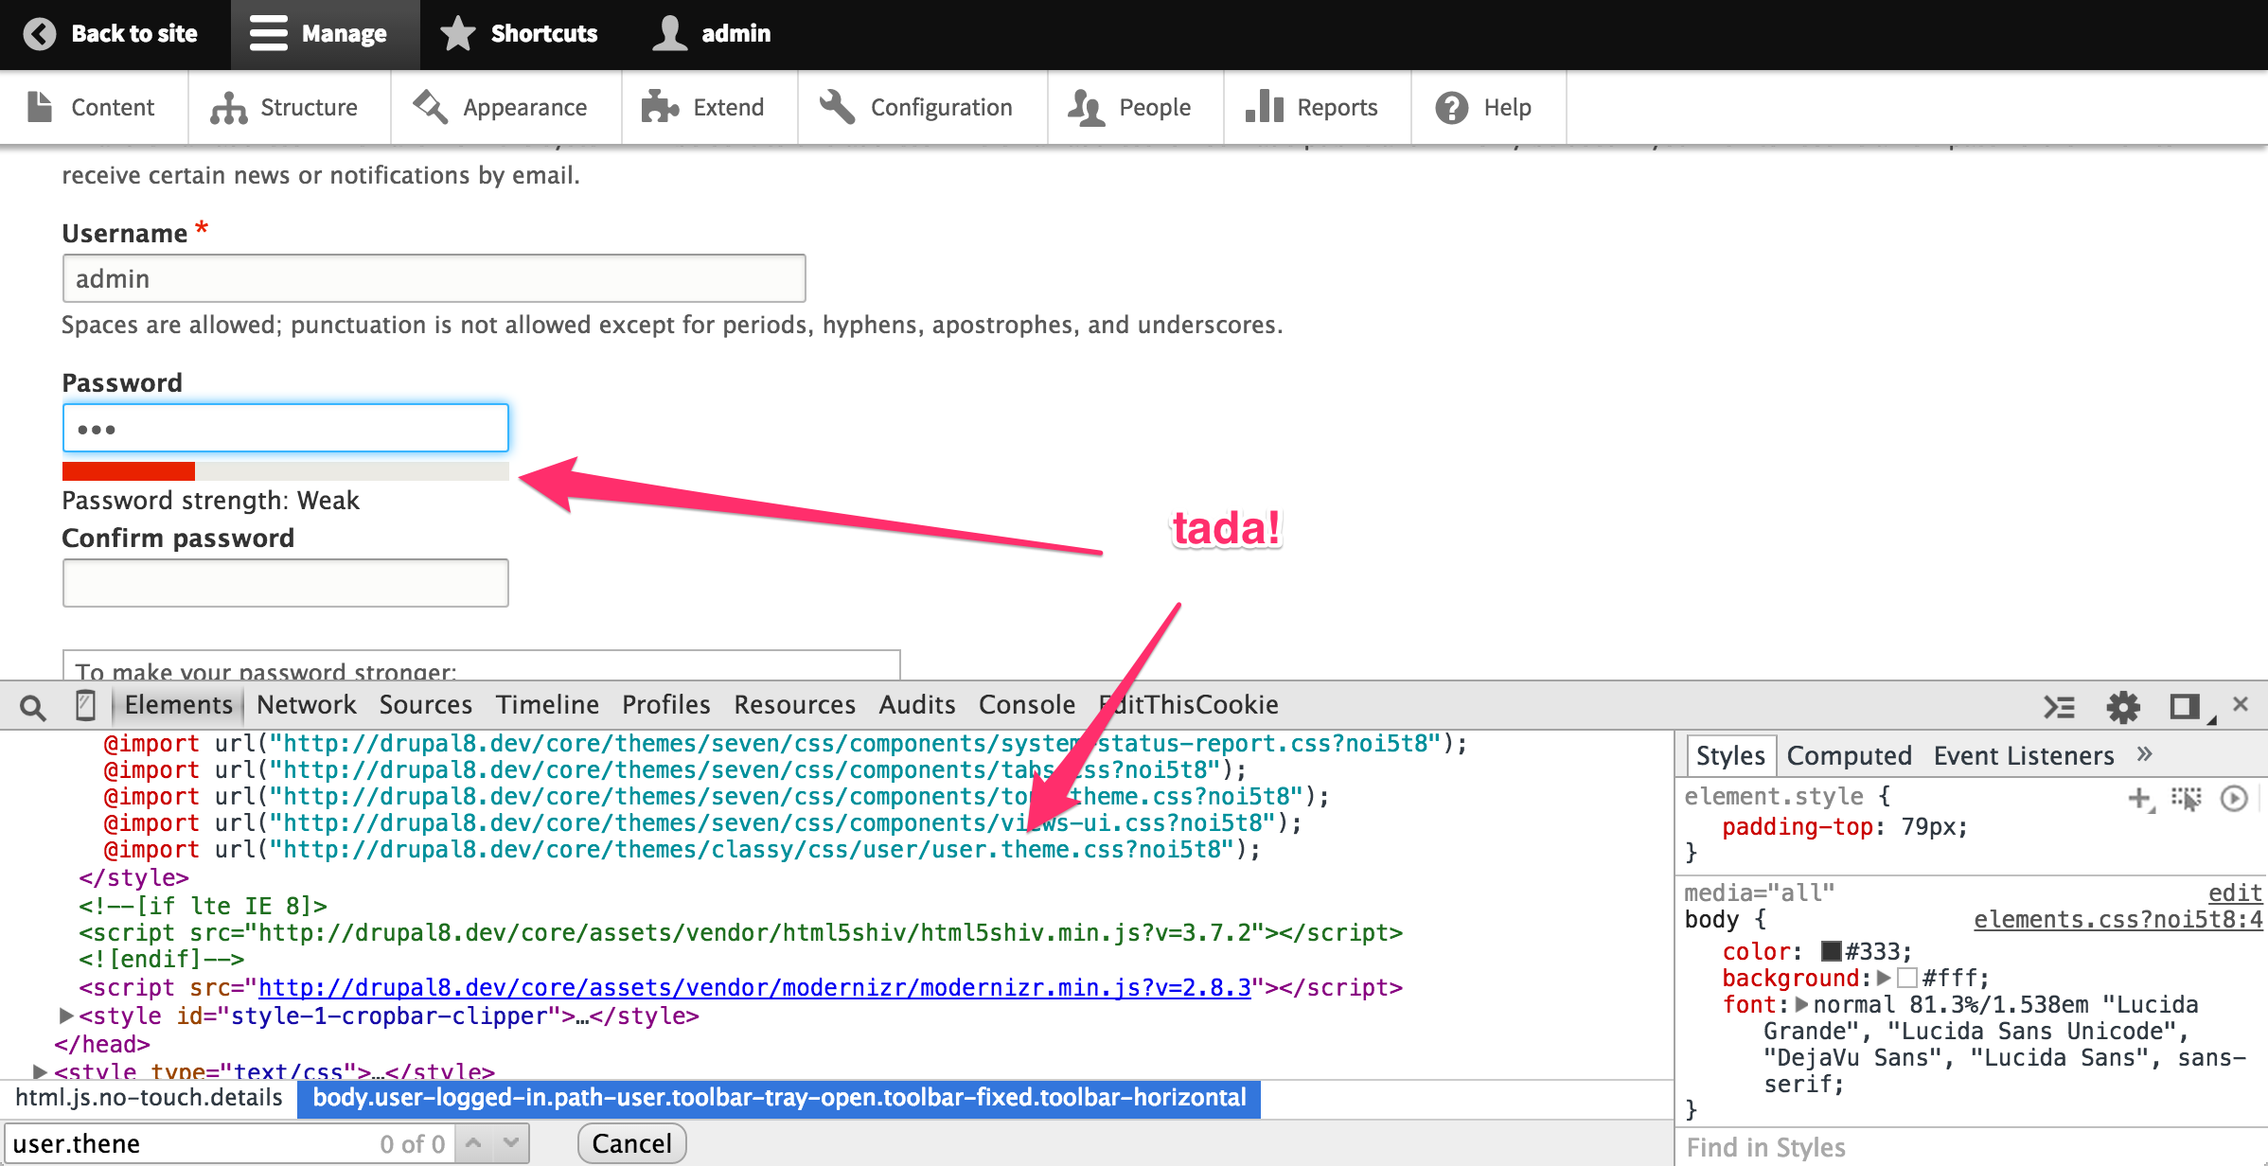
Task: Expand the background property triangle
Action: coord(1884,978)
